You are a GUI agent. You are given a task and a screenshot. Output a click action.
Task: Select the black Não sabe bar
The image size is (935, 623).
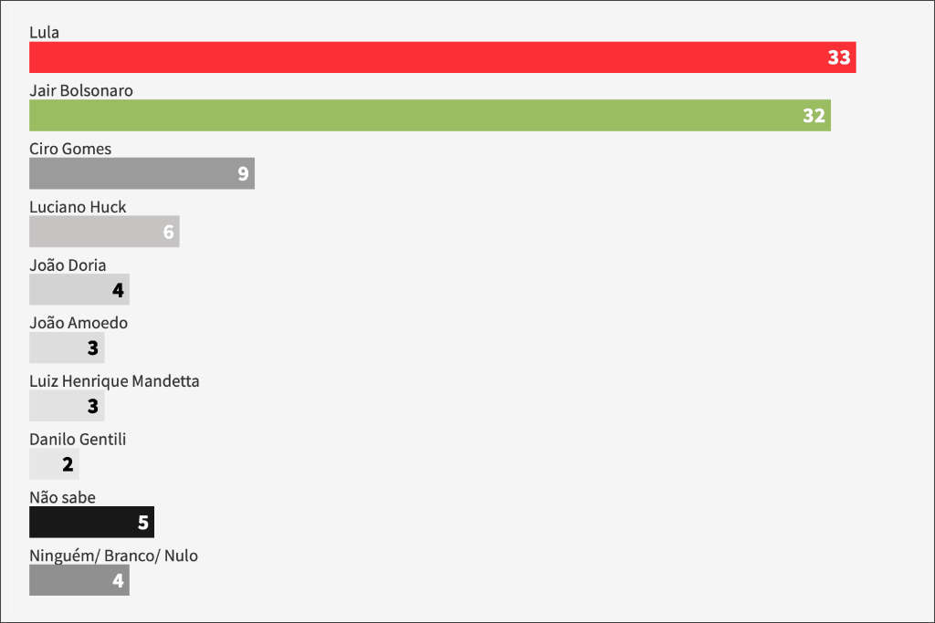tap(92, 522)
